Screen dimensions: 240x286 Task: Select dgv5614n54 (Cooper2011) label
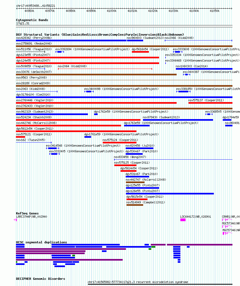point(139,168)
